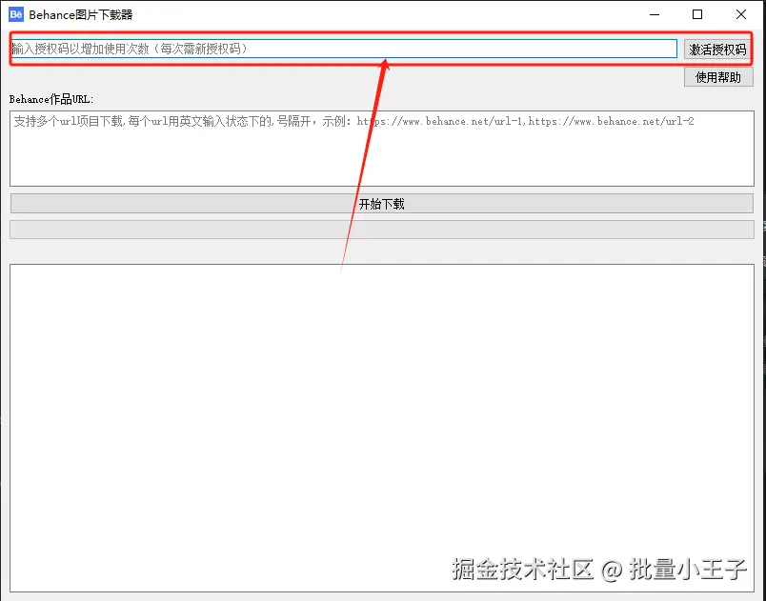766x601 pixels.
Task: Click the empty progress bar below 开始下载
Action: pos(382,230)
